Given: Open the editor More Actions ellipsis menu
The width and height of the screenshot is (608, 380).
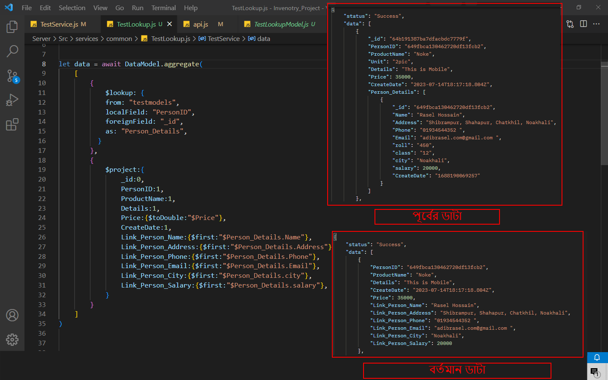Looking at the screenshot, I should tap(596, 24).
